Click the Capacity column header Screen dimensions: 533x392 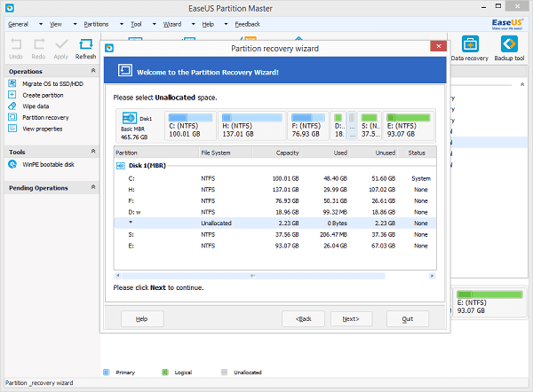click(277, 153)
